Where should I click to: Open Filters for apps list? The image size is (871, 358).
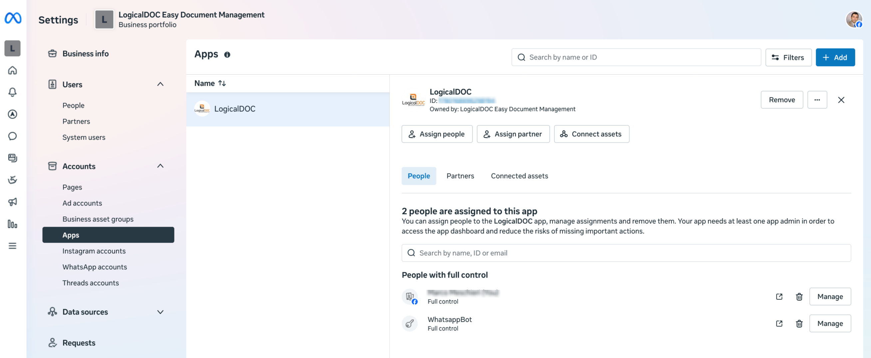[x=788, y=58]
